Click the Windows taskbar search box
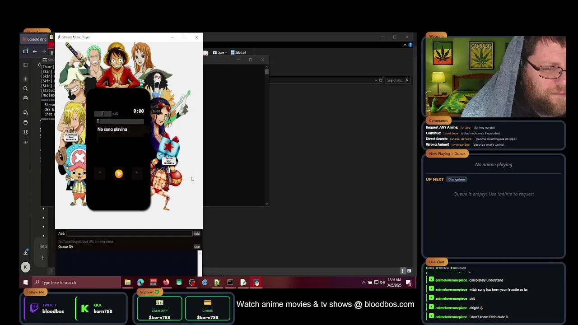Screen dimensions: 578x325 [76, 283]
